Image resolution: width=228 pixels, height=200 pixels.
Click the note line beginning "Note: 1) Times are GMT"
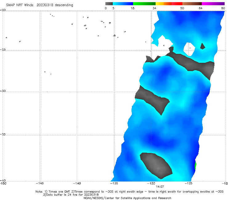(129, 192)
